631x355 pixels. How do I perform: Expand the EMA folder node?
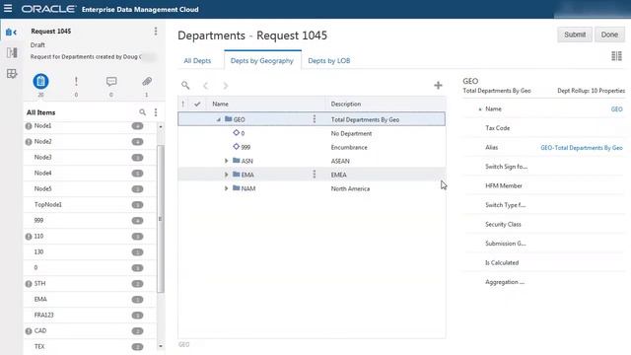[x=226, y=175]
